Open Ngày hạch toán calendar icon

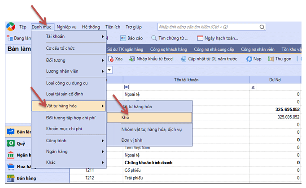point(207,38)
